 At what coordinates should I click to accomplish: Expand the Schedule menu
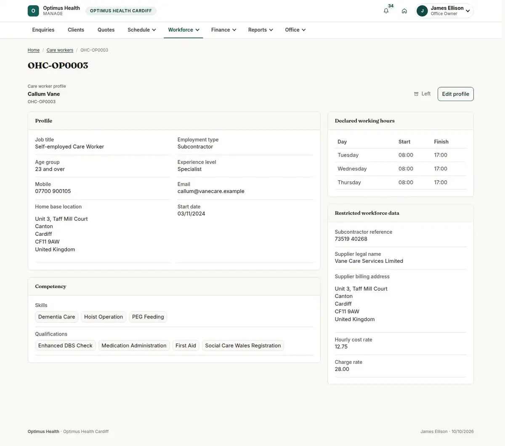pos(142,30)
